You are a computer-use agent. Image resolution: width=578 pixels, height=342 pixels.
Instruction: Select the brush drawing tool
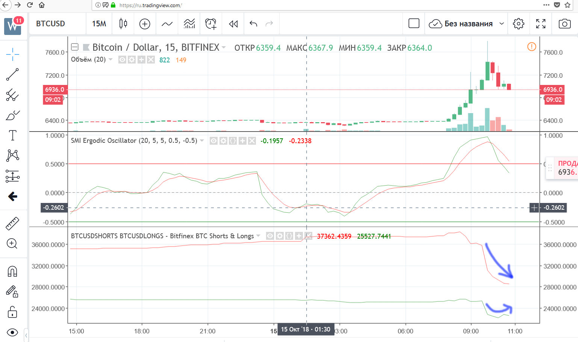pyautogui.click(x=12, y=115)
